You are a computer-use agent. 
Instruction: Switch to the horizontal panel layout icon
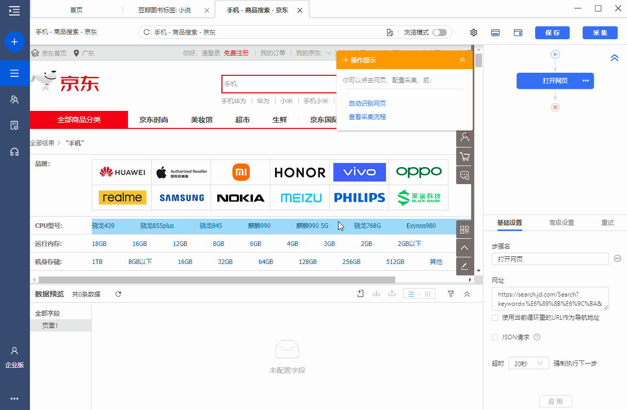point(495,32)
